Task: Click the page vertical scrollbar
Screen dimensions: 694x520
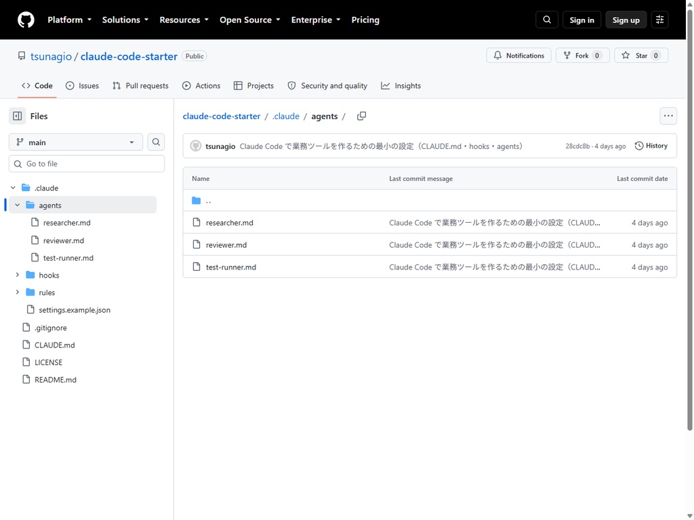Action: click(689, 219)
